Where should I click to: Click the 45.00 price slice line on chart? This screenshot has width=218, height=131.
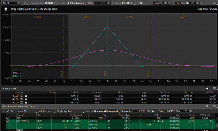click(107, 46)
